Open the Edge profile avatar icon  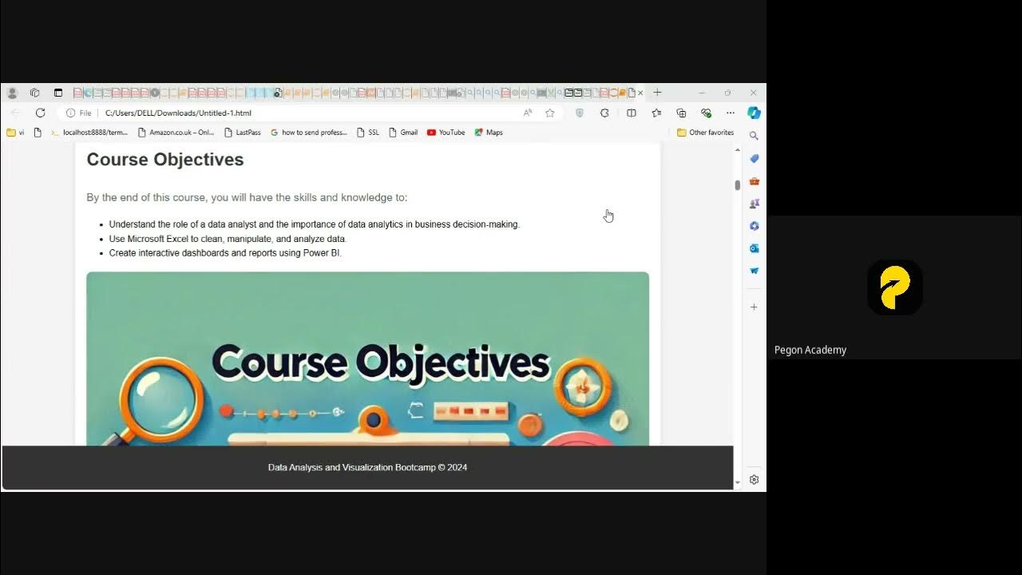[x=12, y=93]
